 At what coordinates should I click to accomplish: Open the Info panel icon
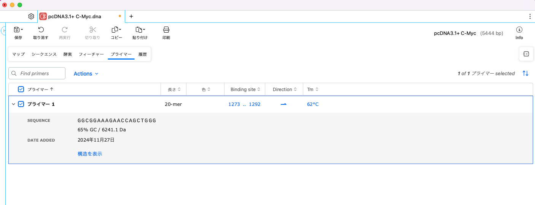click(x=519, y=30)
